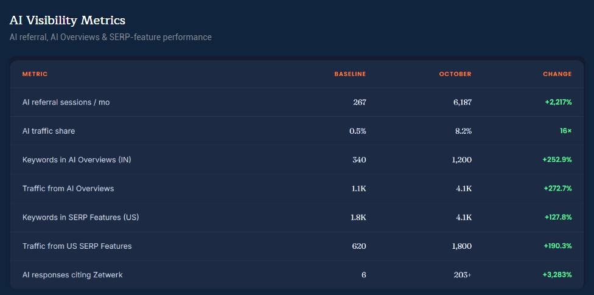The image size is (594, 295).
Task: Click Keywords in AI Overviews (IN) label
Action: (x=77, y=160)
